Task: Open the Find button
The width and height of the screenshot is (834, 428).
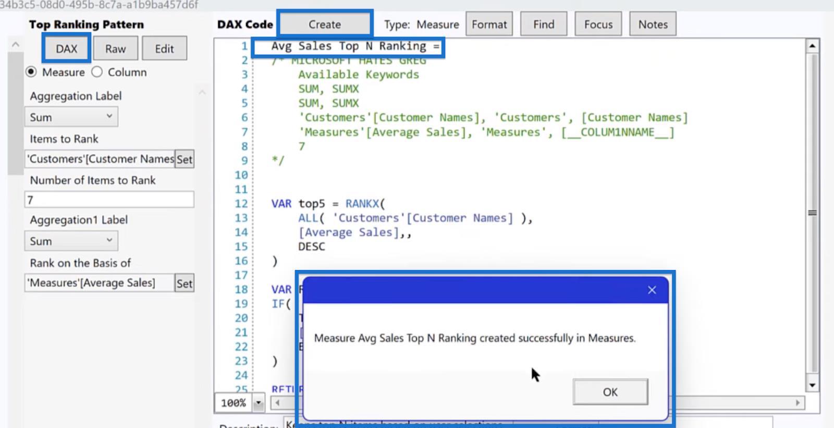Action: [544, 24]
